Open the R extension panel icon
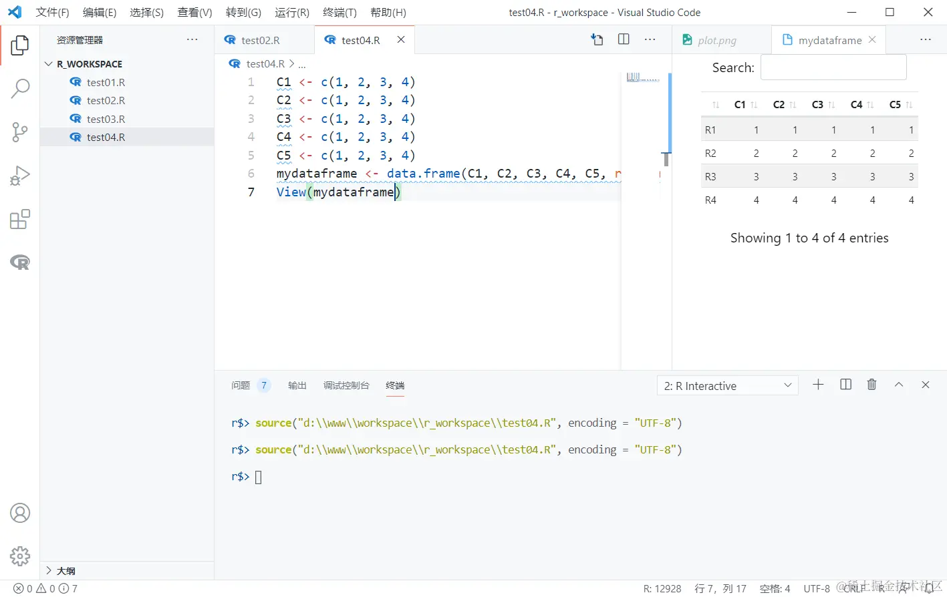The width and height of the screenshot is (947, 597). tap(20, 262)
